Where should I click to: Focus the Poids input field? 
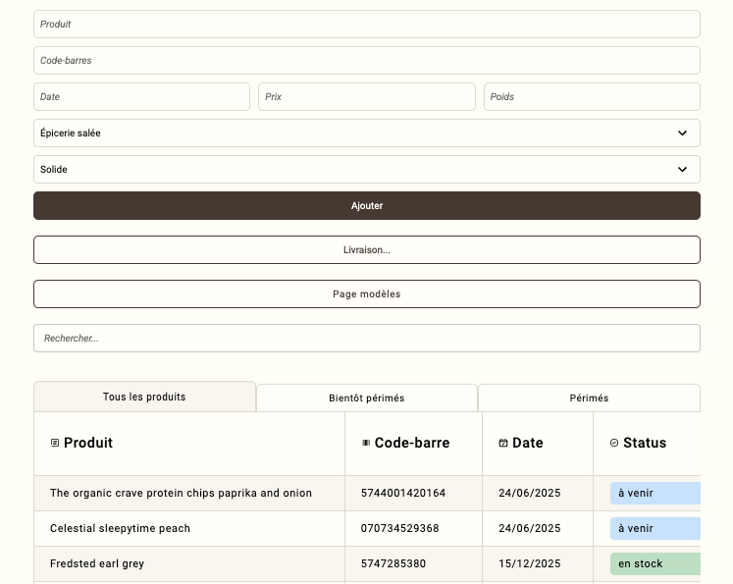592,97
